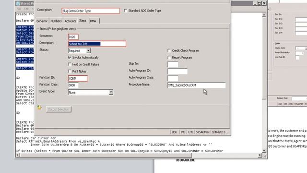Maximize the Stored Procedure window

click(260, 3)
